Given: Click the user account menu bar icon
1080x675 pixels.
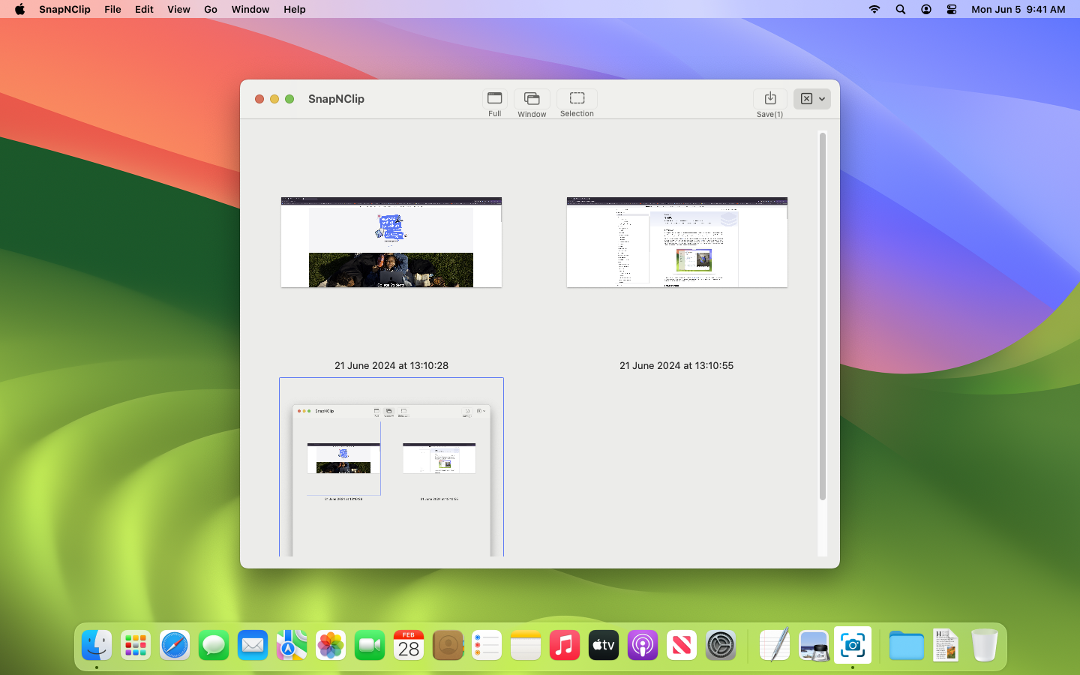Looking at the screenshot, I should [926, 9].
